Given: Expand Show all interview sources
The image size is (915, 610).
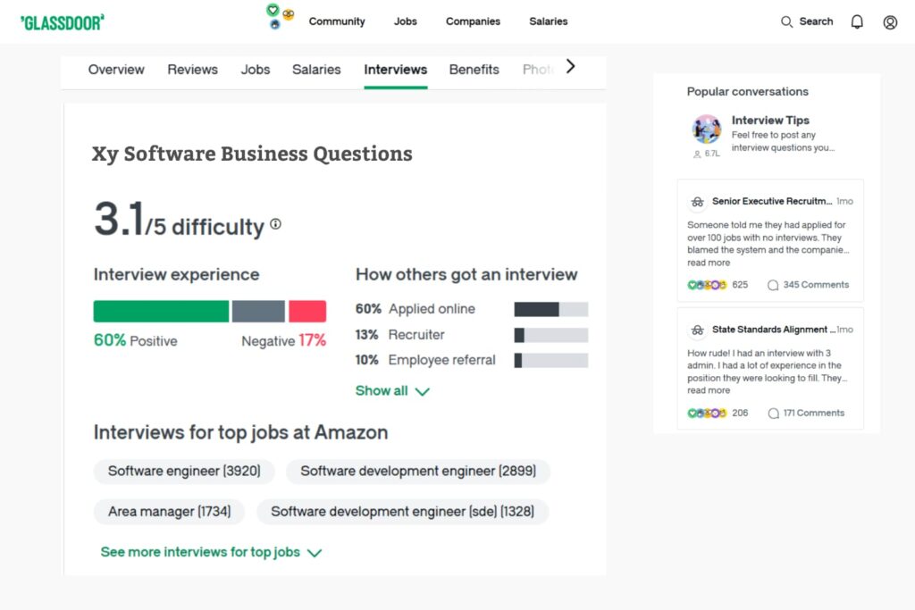Looking at the screenshot, I should click(392, 391).
